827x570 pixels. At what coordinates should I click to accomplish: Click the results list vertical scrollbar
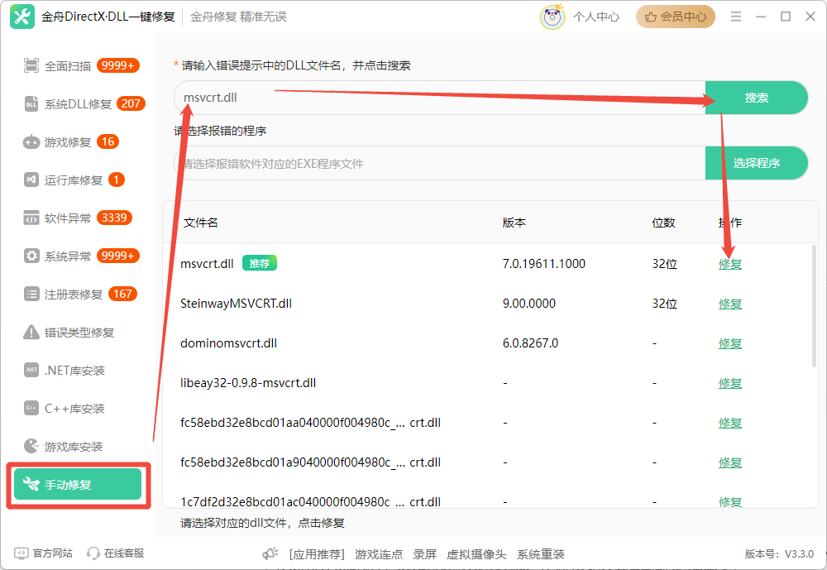815,305
